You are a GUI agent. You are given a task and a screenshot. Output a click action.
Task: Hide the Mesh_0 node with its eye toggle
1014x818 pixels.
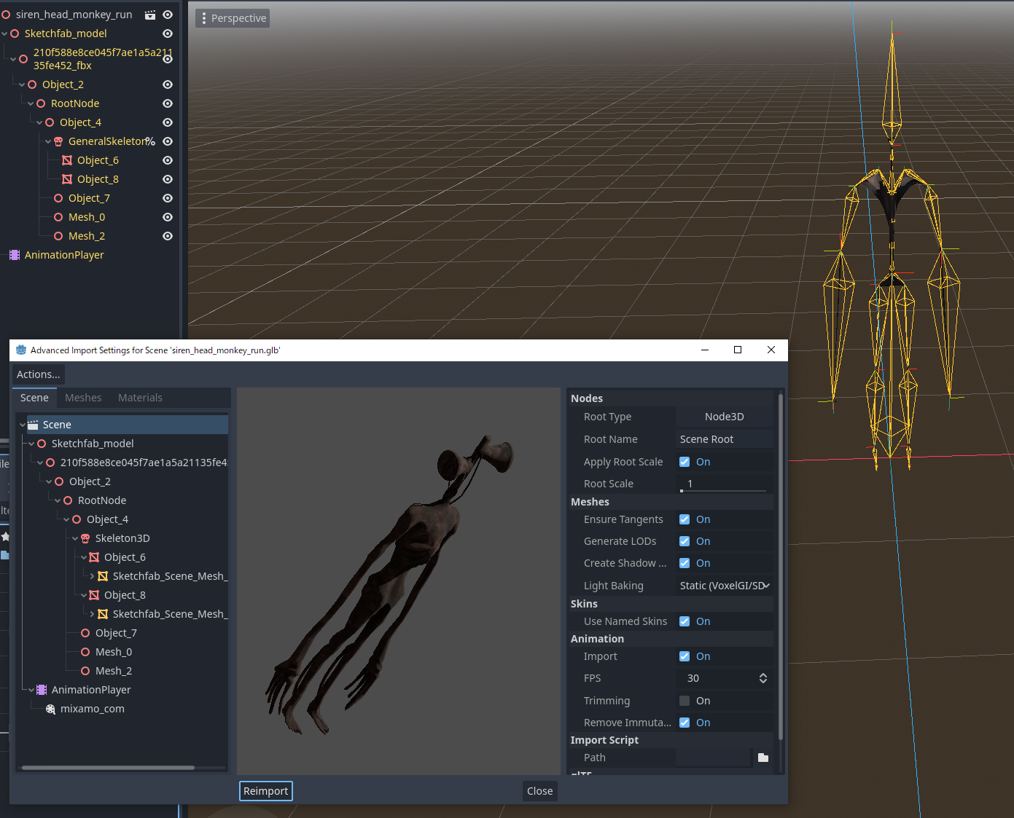(x=168, y=216)
